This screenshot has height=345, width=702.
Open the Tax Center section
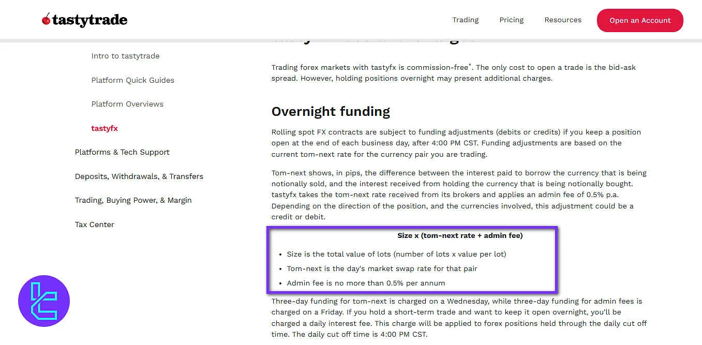click(x=94, y=224)
